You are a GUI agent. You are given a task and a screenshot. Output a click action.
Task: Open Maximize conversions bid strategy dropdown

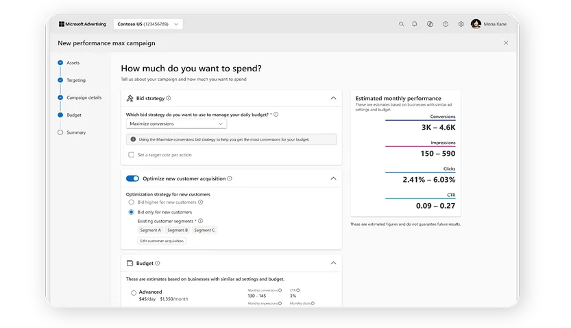[176, 124]
